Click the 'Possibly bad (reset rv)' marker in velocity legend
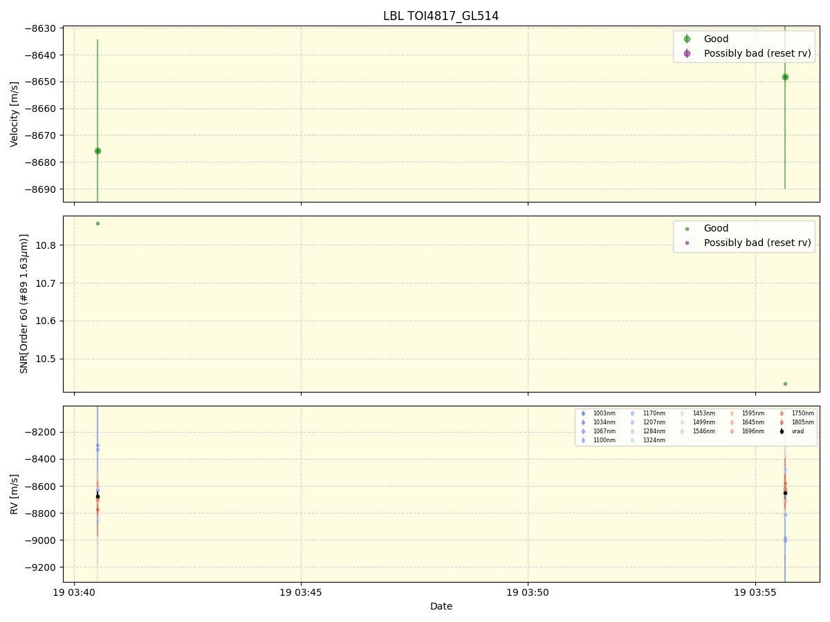The image size is (830, 622). pos(687,53)
